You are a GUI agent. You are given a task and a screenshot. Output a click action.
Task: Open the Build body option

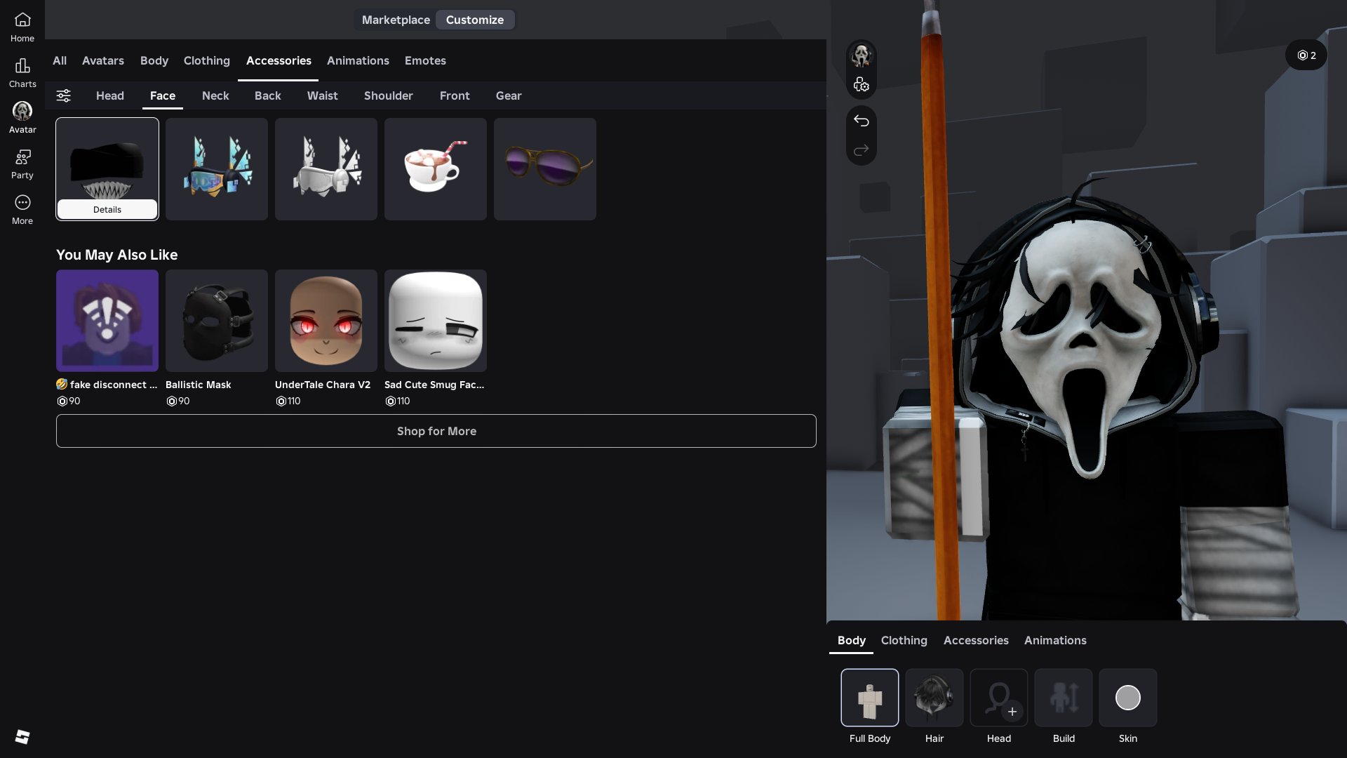[x=1063, y=698]
